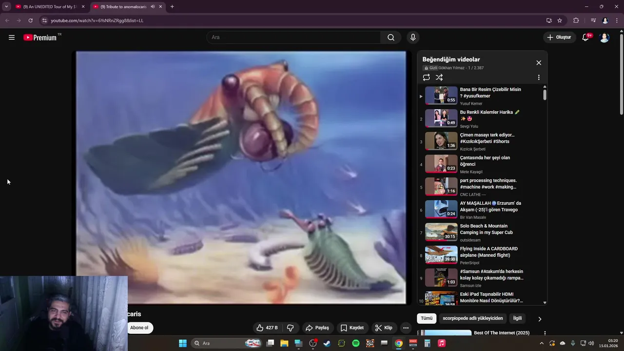Click the search magnifier button
624x351 pixels.
click(391, 38)
